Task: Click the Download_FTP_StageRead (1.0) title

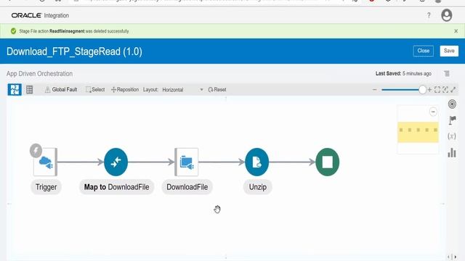Action: (x=74, y=51)
